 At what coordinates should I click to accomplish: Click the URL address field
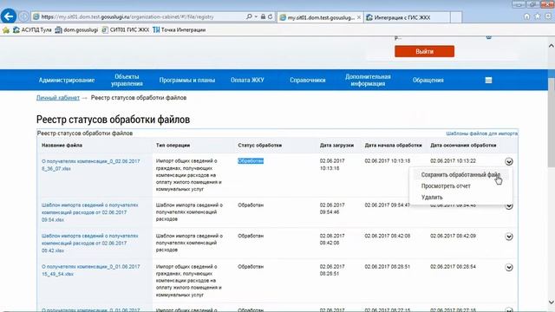pyautogui.click(x=138, y=16)
